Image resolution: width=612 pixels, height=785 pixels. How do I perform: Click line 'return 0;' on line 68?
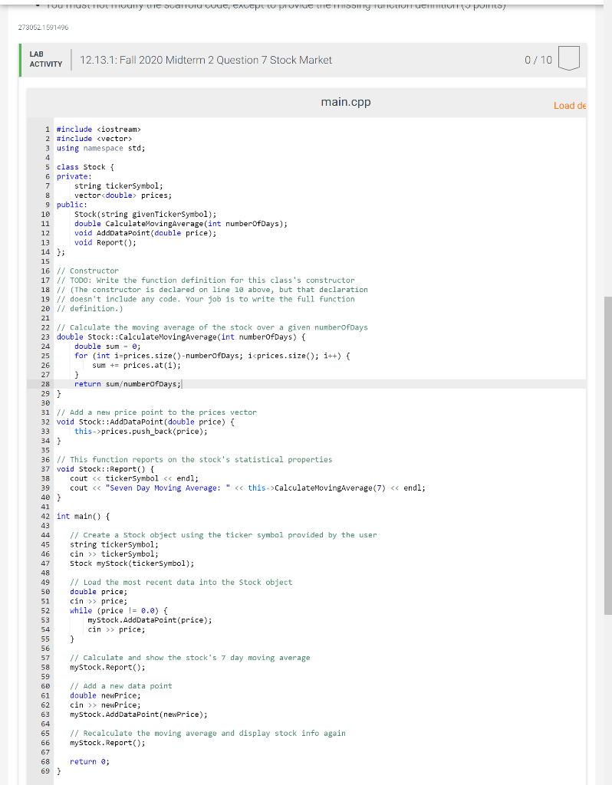90,762
